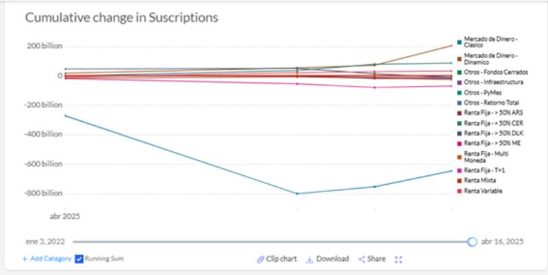Viewport: 548px width, 275px height.
Task: Click Otros - Infraestructura legend color square
Action: click(x=459, y=82)
